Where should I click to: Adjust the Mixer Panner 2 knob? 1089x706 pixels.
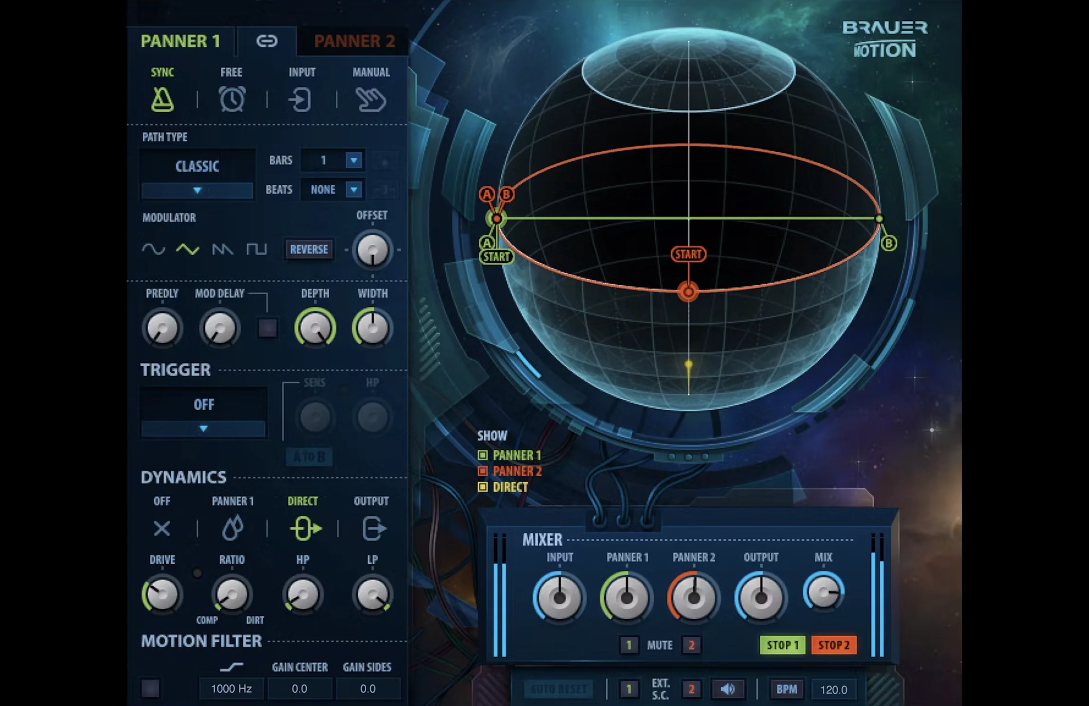tap(694, 597)
